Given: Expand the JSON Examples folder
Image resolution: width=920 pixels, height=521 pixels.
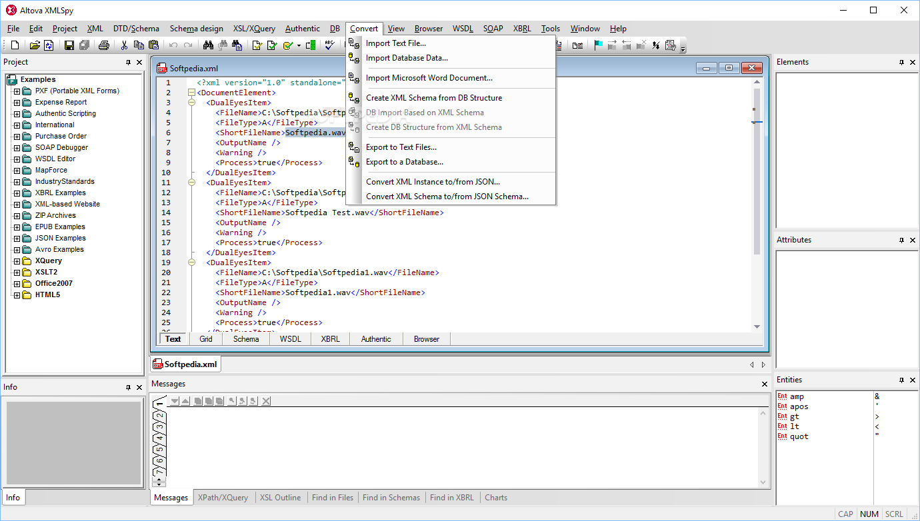Looking at the screenshot, I should click(x=17, y=239).
